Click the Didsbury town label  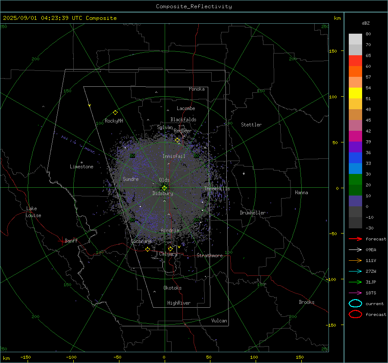(163, 193)
